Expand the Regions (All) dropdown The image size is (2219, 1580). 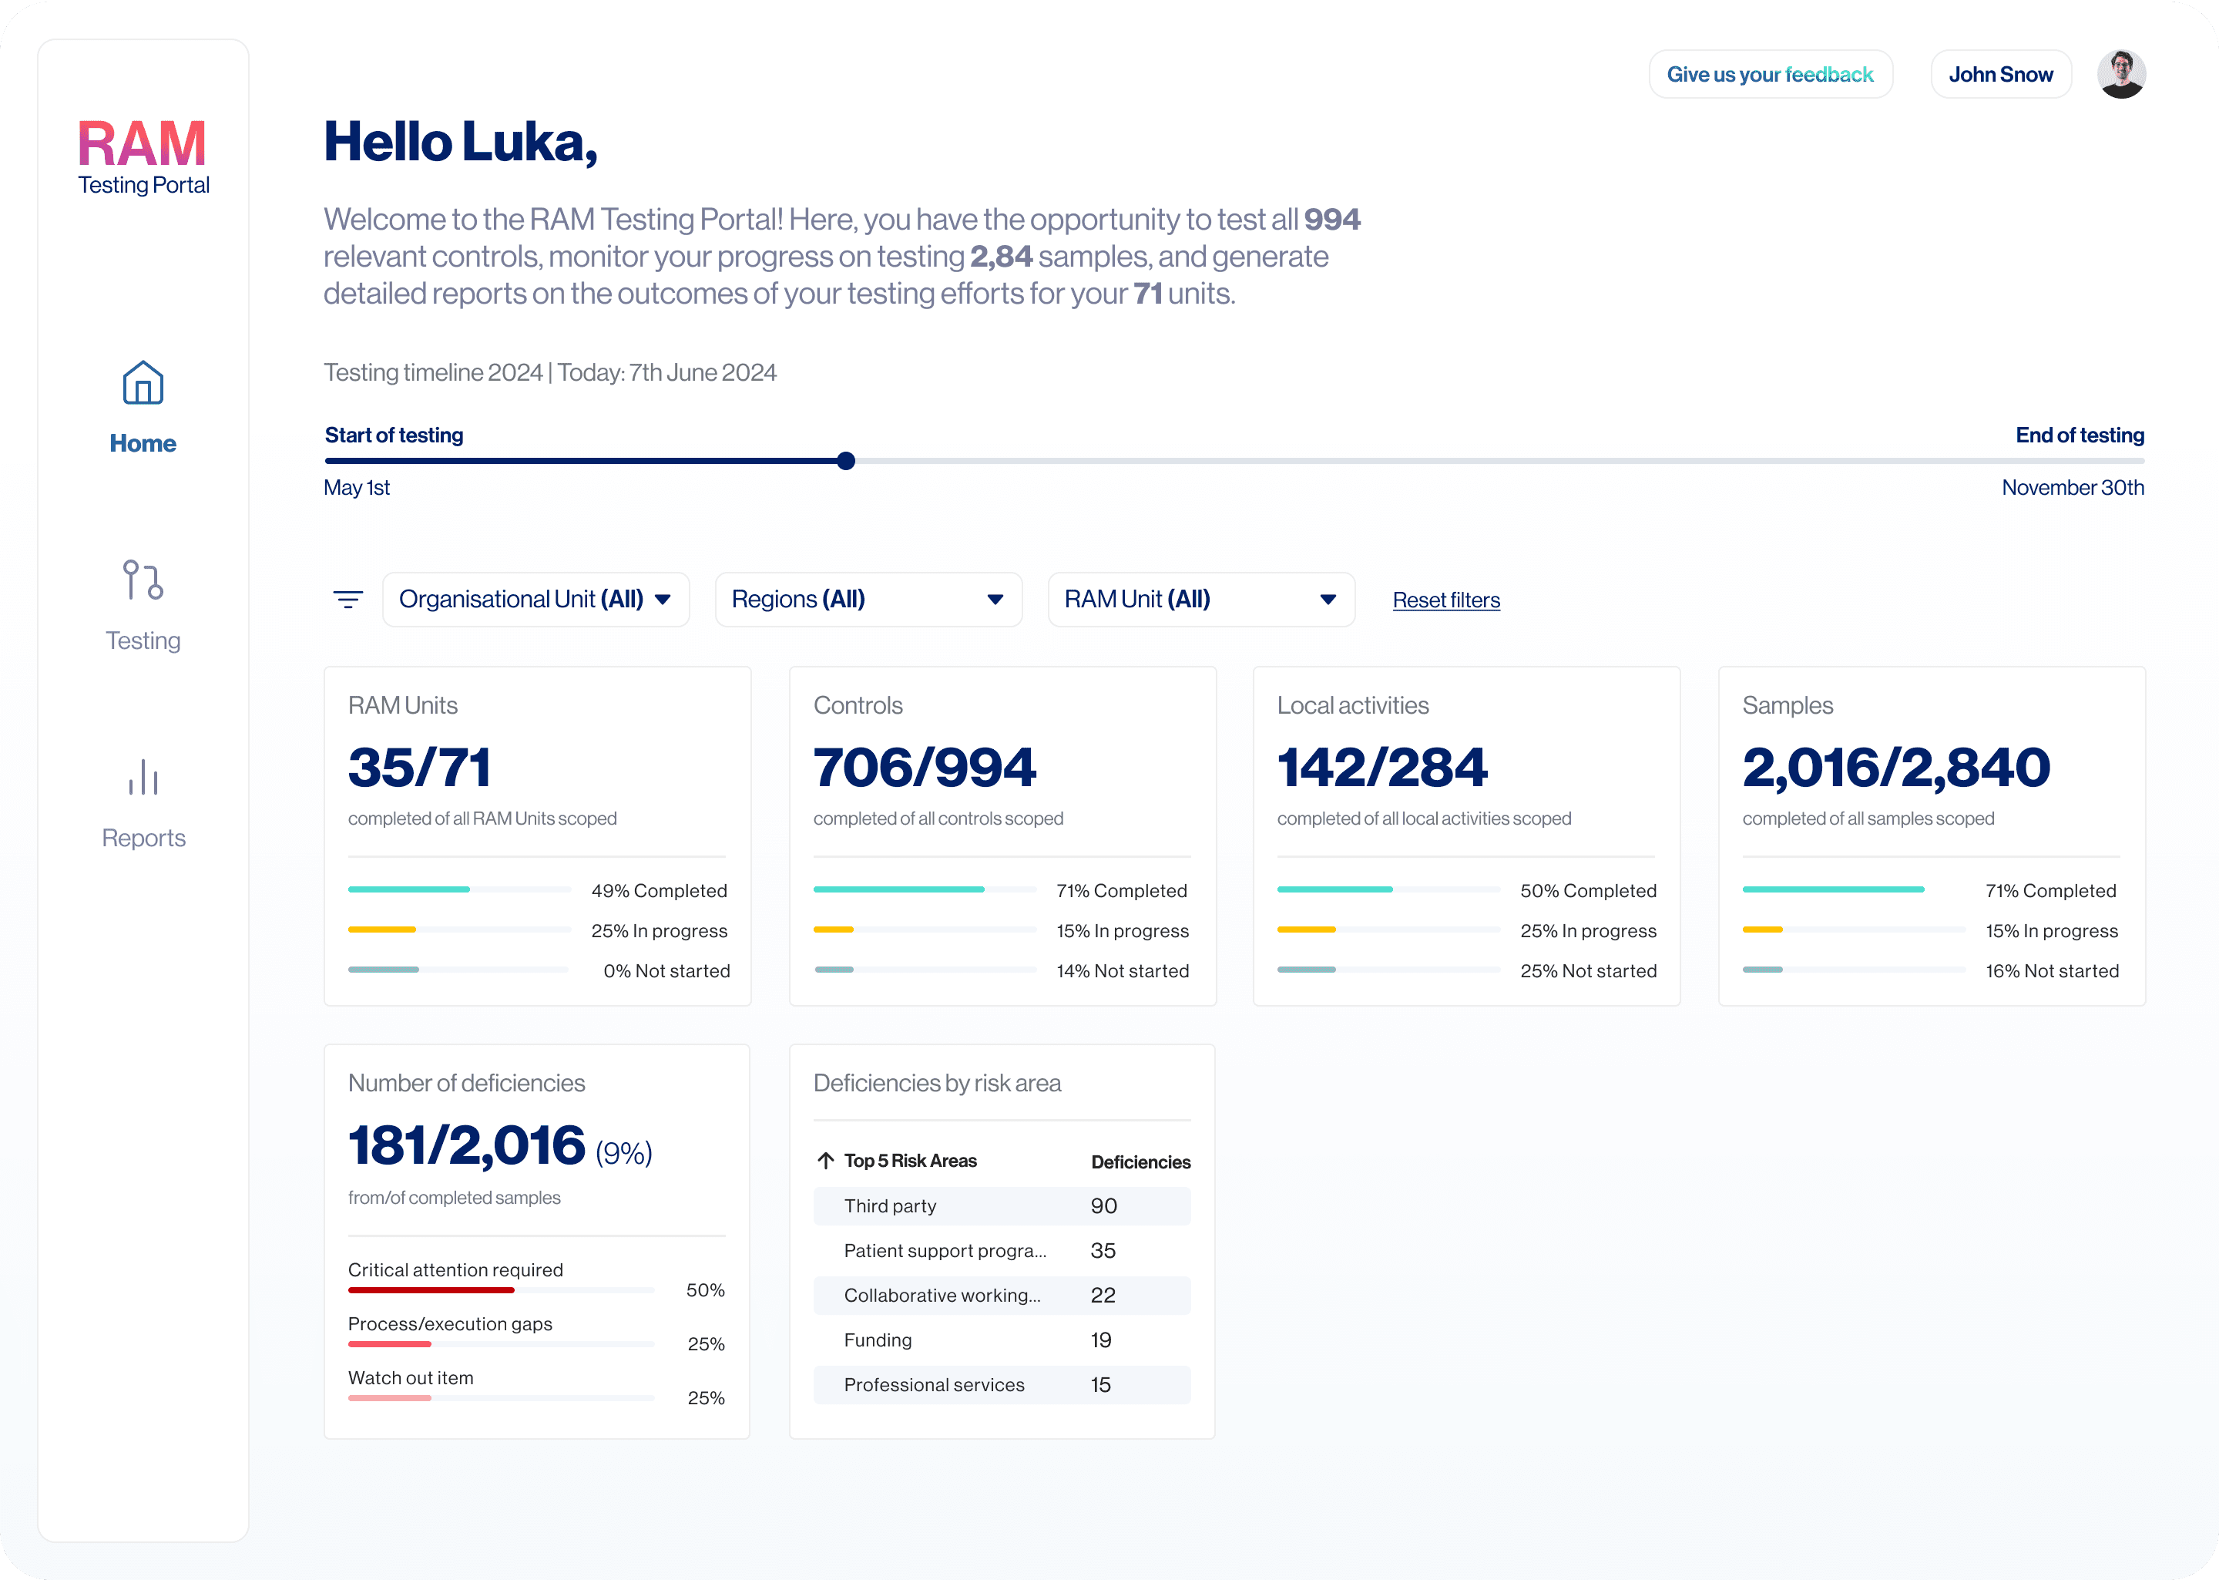coord(868,600)
